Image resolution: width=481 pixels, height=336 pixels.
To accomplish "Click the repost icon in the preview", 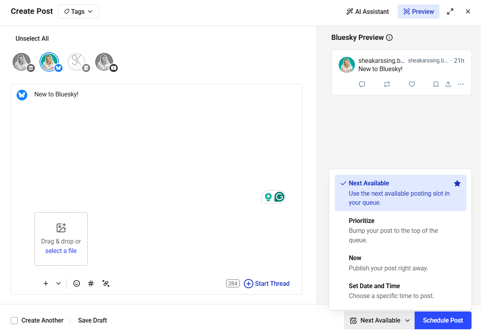I will (387, 84).
